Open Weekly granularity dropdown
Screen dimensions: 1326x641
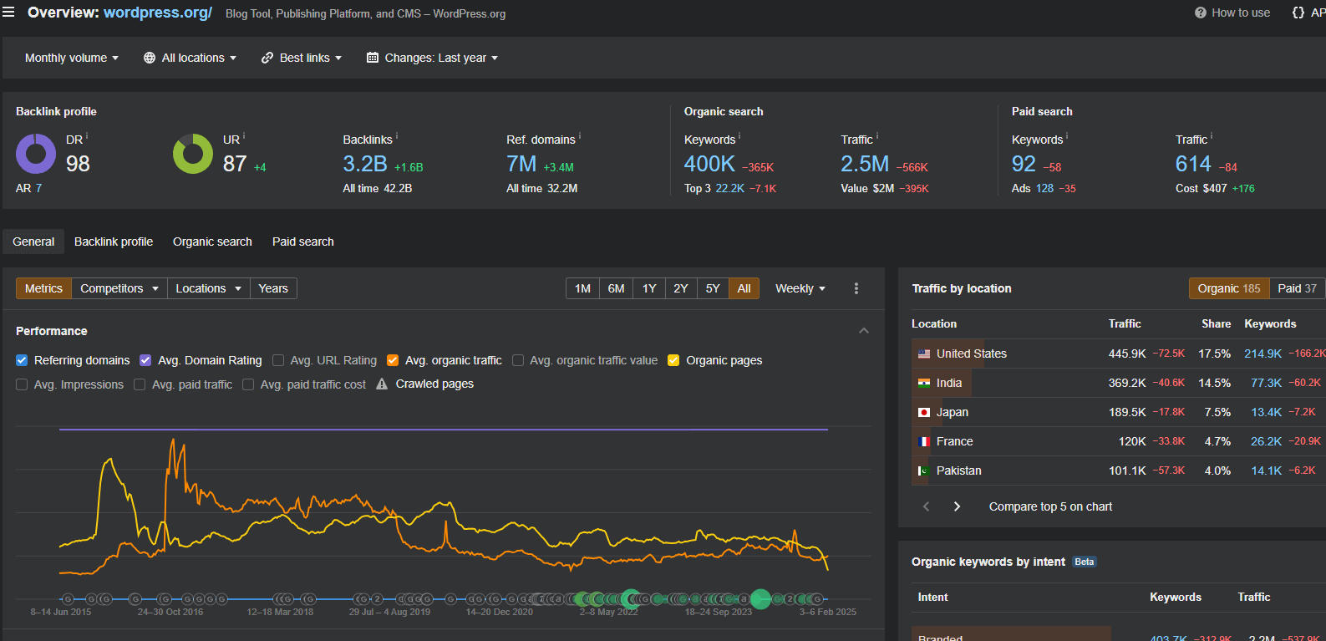tap(800, 288)
